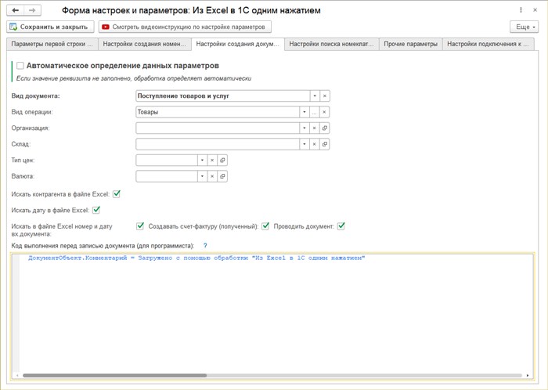Viewport: 548px width, 390px height.
Task: Click into the Склад input field
Action: pyautogui.click(x=218, y=144)
